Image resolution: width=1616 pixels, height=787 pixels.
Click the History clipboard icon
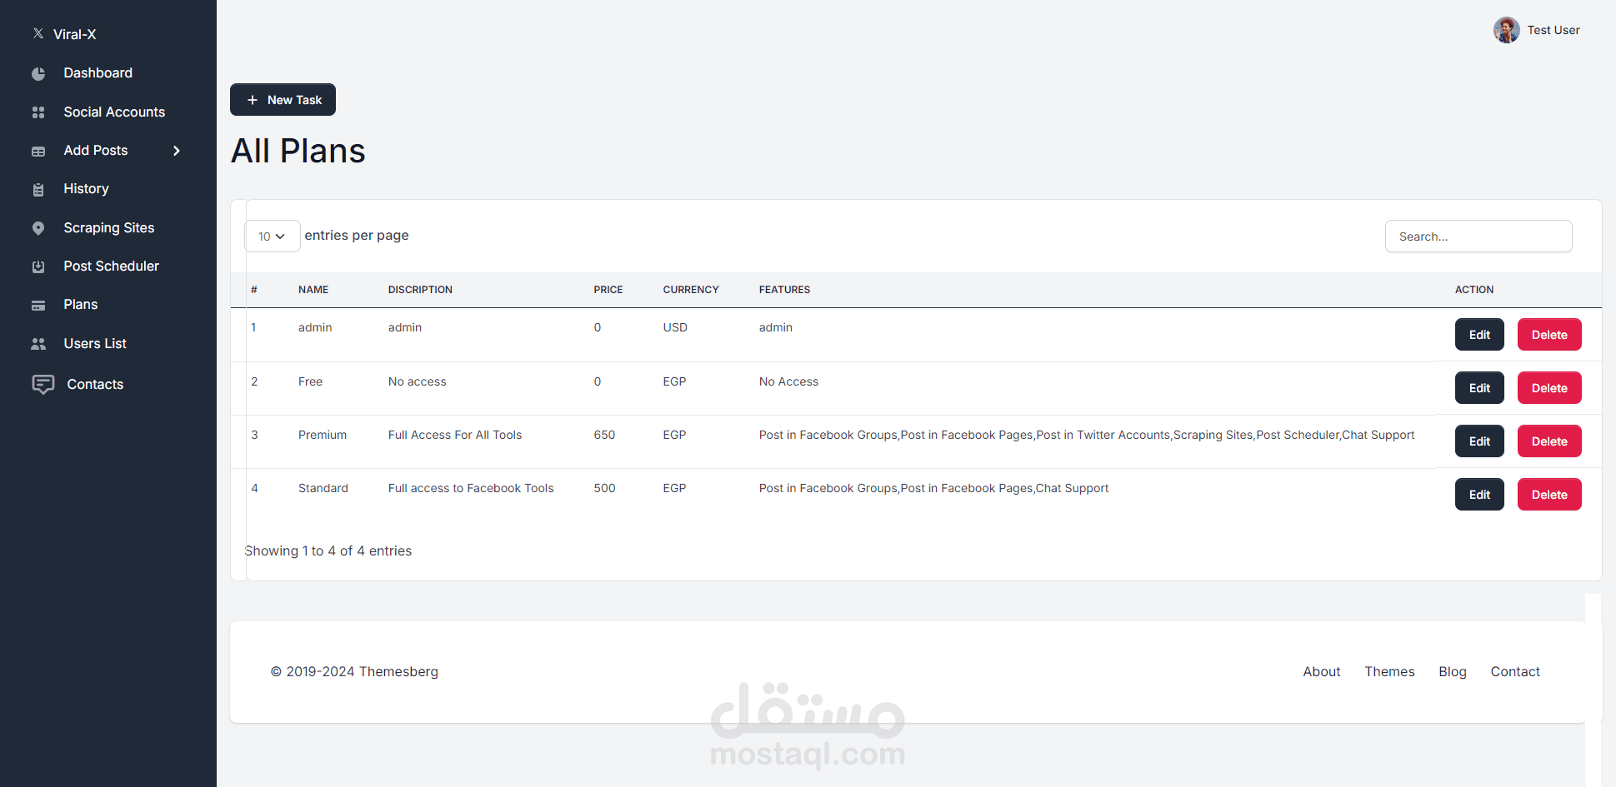coord(38,190)
